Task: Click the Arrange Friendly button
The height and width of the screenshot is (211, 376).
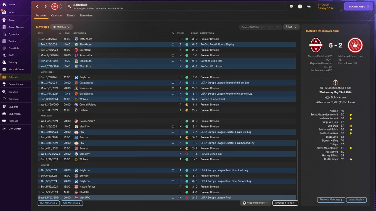Action: (285, 203)
